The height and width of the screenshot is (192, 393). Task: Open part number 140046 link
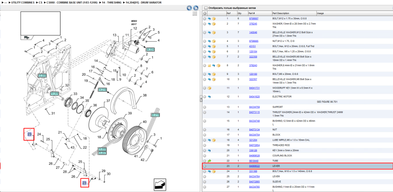click(253, 33)
